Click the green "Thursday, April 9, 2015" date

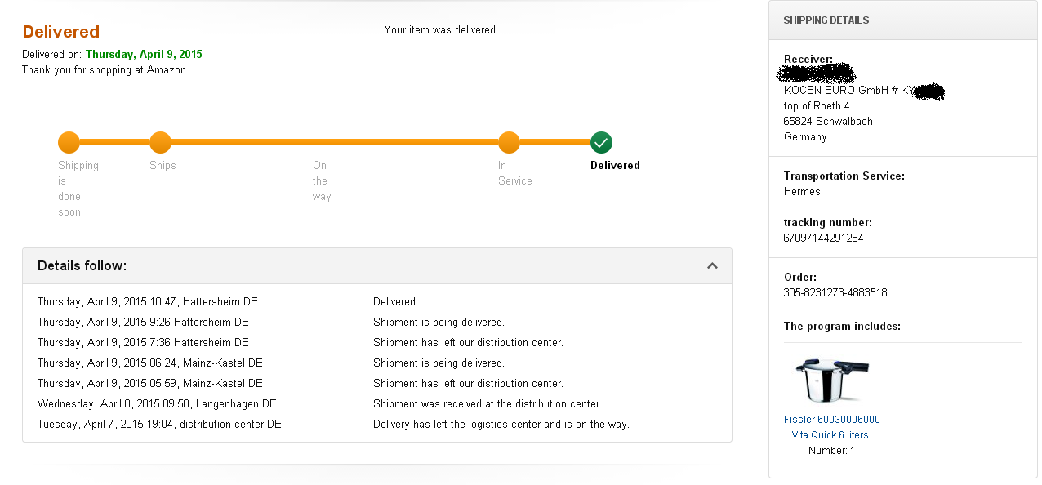[x=144, y=55]
